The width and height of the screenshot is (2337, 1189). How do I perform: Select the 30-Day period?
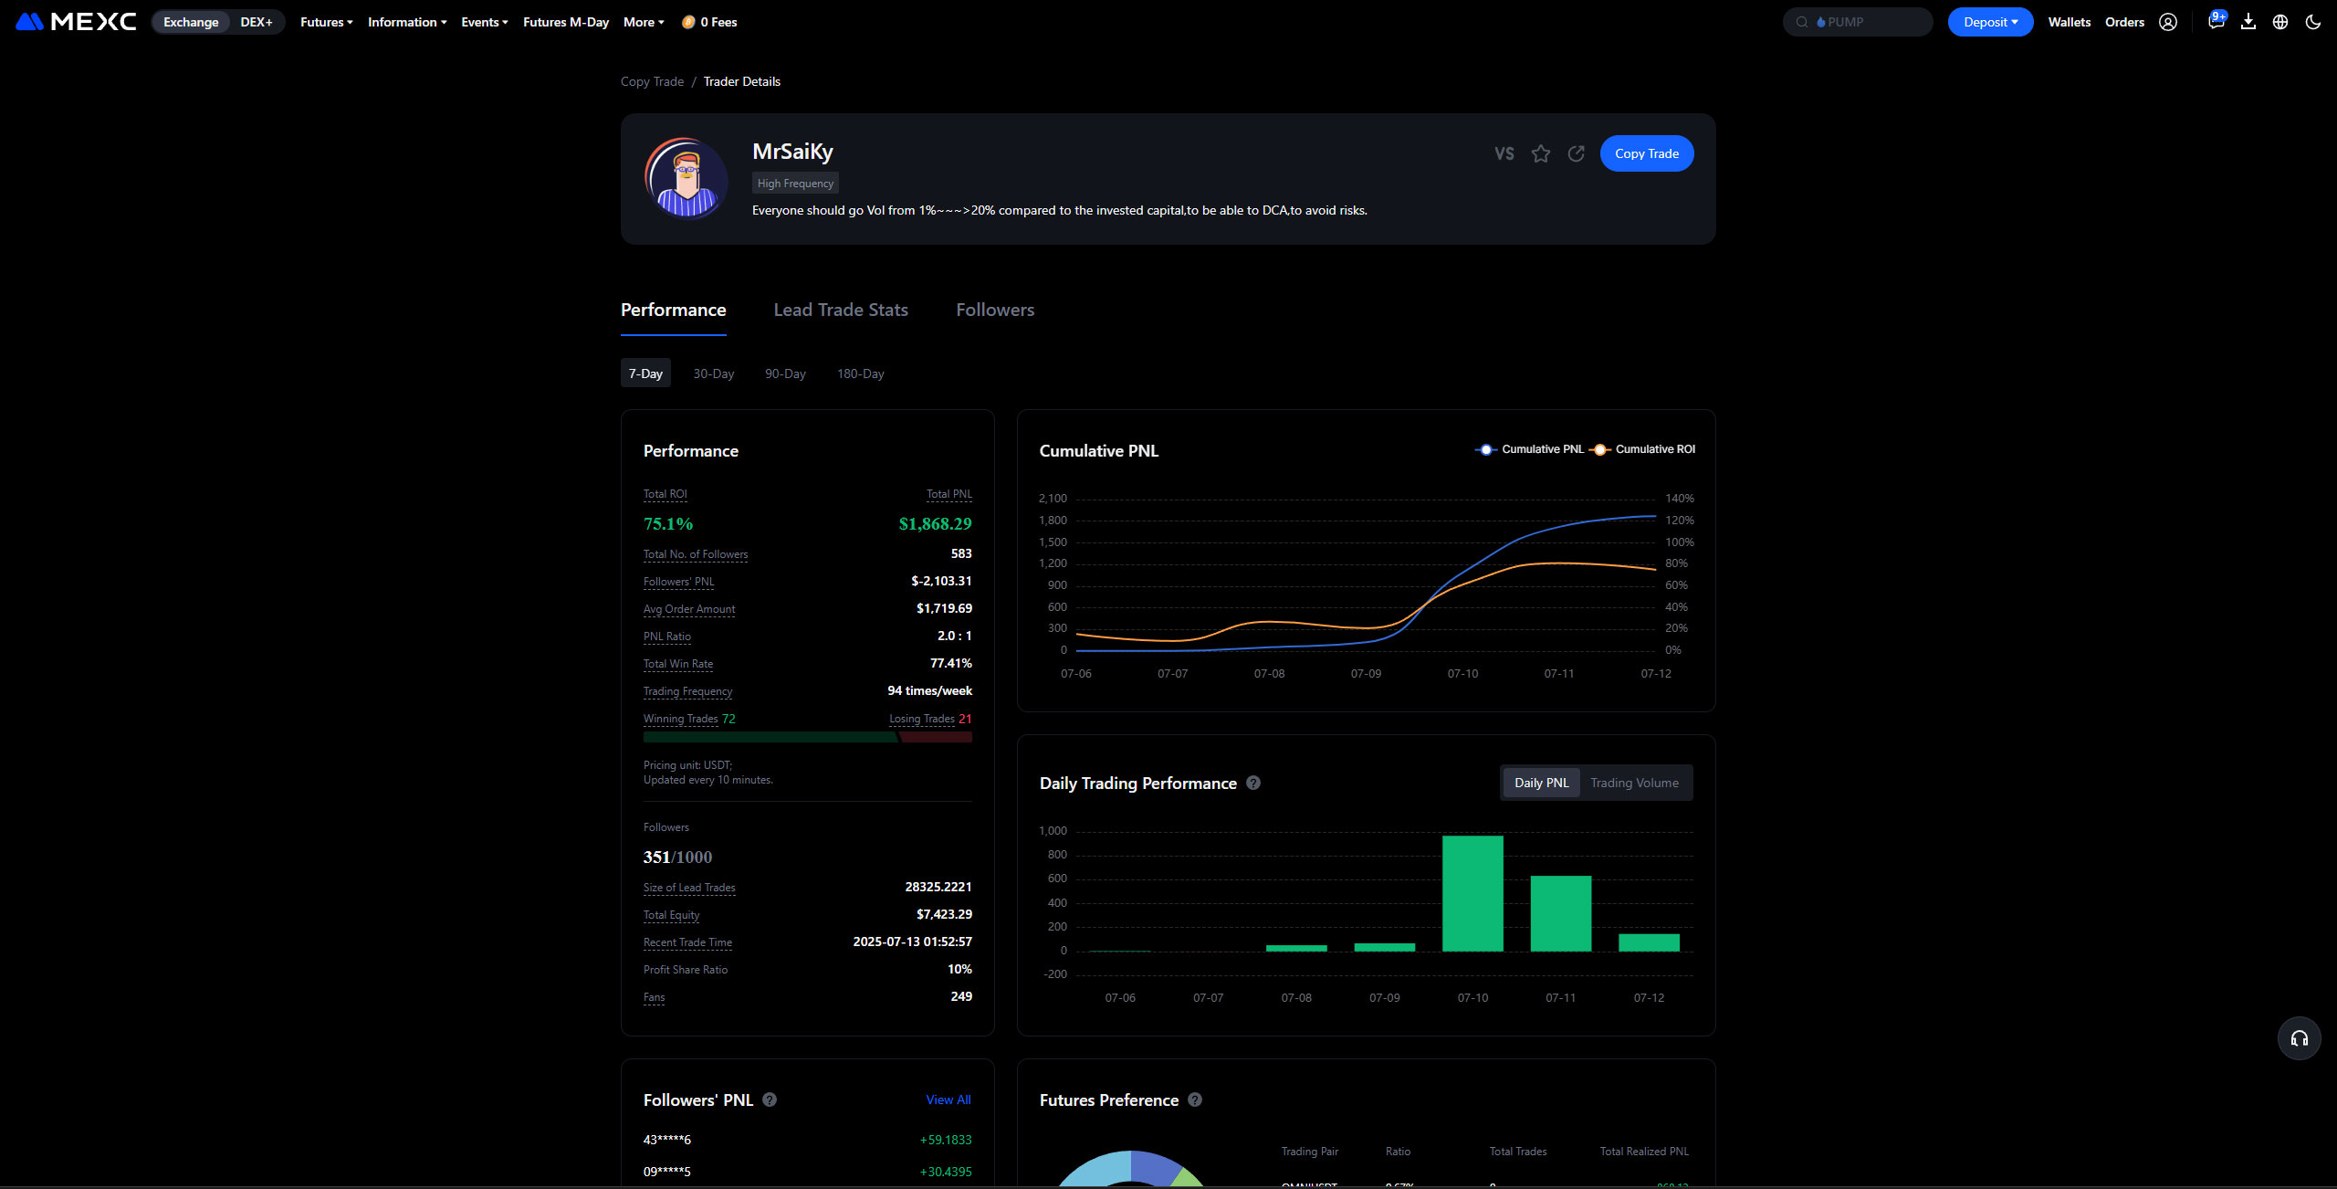pos(714,374)
